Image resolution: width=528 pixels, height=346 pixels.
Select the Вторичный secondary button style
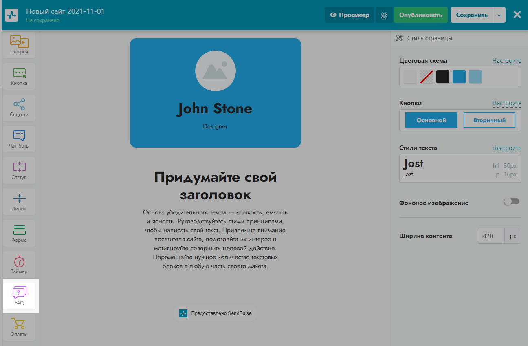[x=489, y=120]
